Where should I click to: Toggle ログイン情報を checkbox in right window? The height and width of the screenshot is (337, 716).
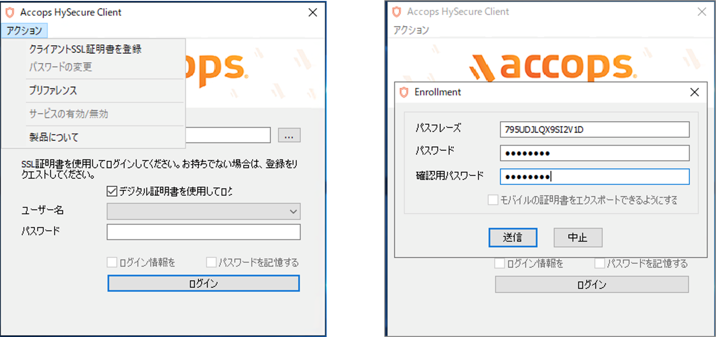(499, 263)
